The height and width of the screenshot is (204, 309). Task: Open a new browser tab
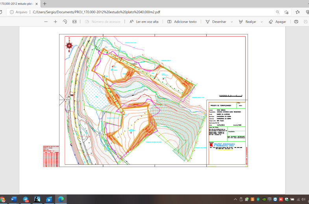coord(44,4)
